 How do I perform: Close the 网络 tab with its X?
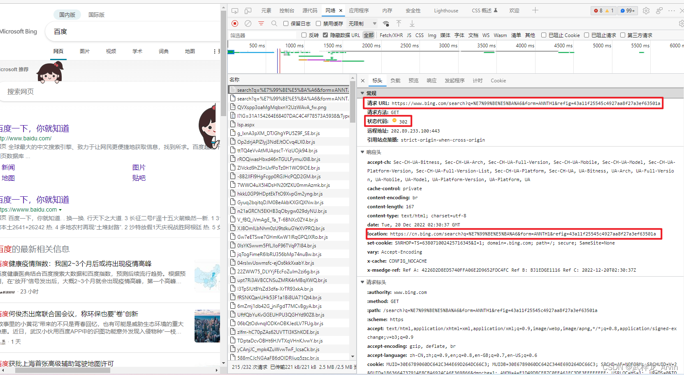(x=341, y=11)
